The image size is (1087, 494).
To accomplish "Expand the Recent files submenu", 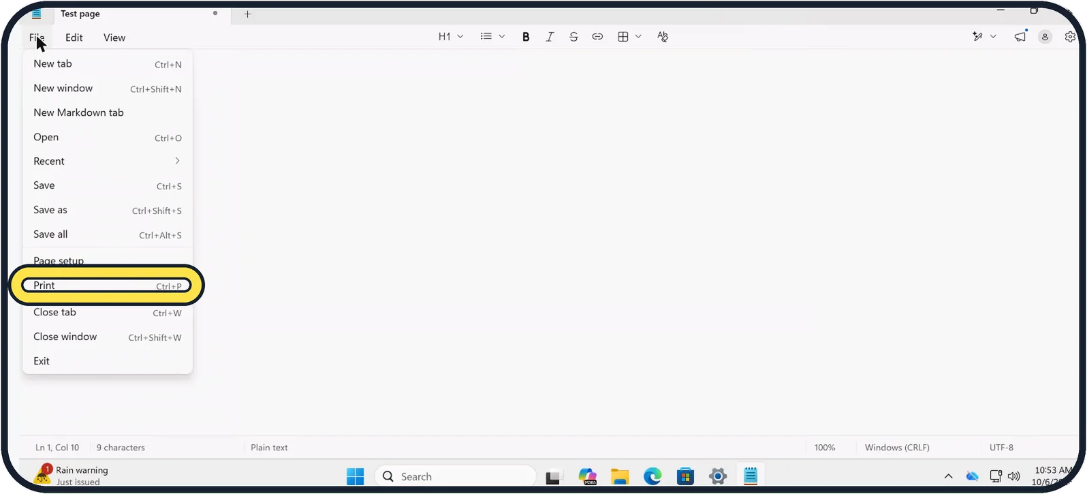I will point(108,161).
